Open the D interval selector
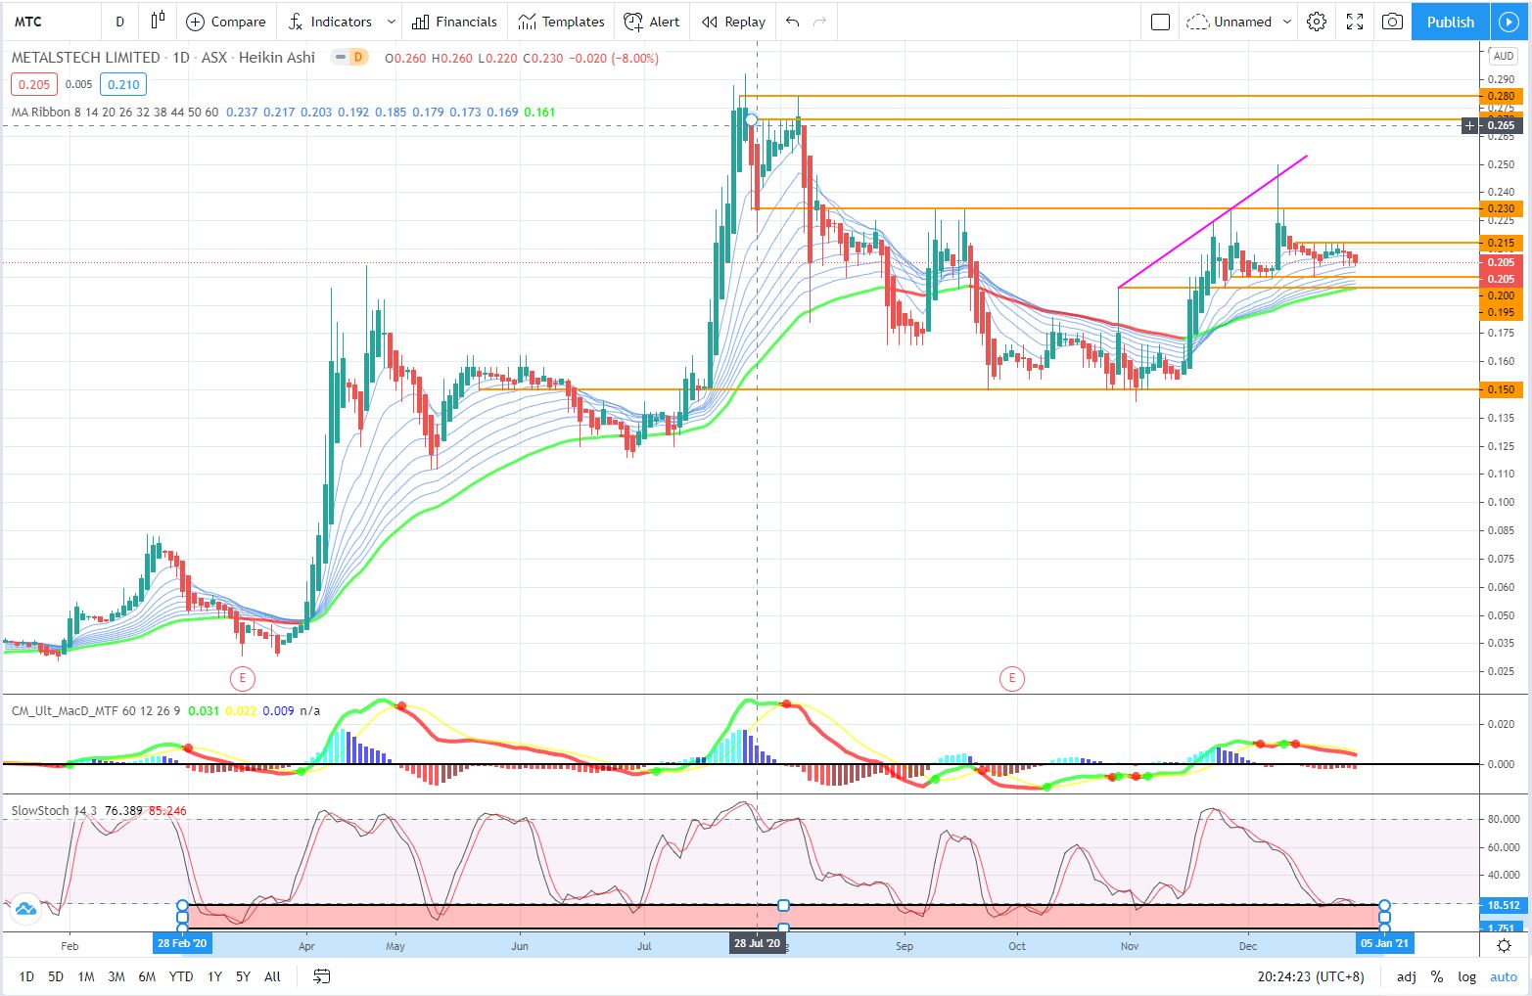1532x996 pixels. [119, 22]
